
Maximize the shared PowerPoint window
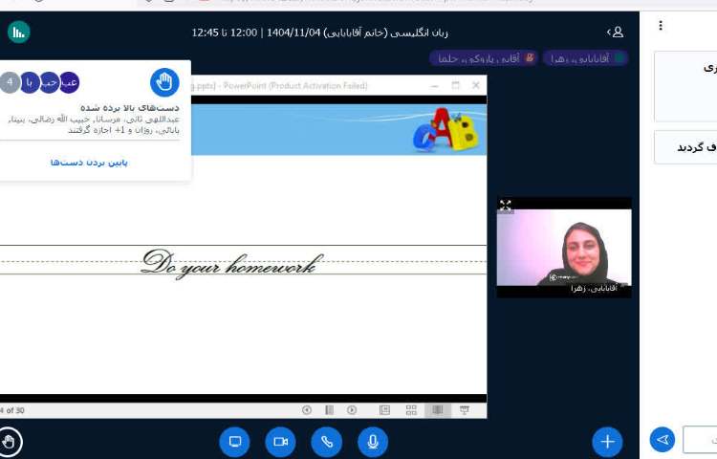[x=455, y=85]
